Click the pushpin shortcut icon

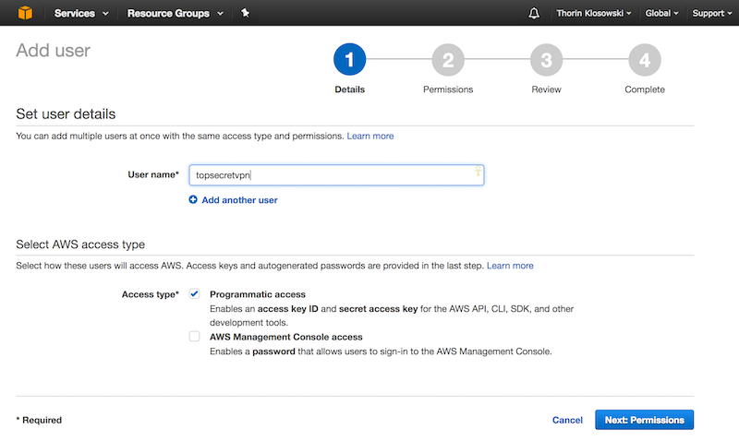click(x=245, y=13)
